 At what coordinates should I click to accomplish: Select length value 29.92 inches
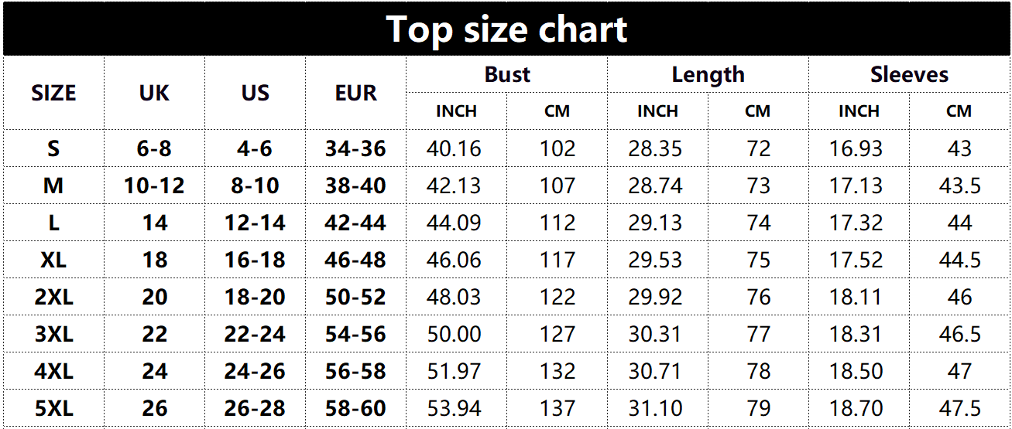click(655, 298)
